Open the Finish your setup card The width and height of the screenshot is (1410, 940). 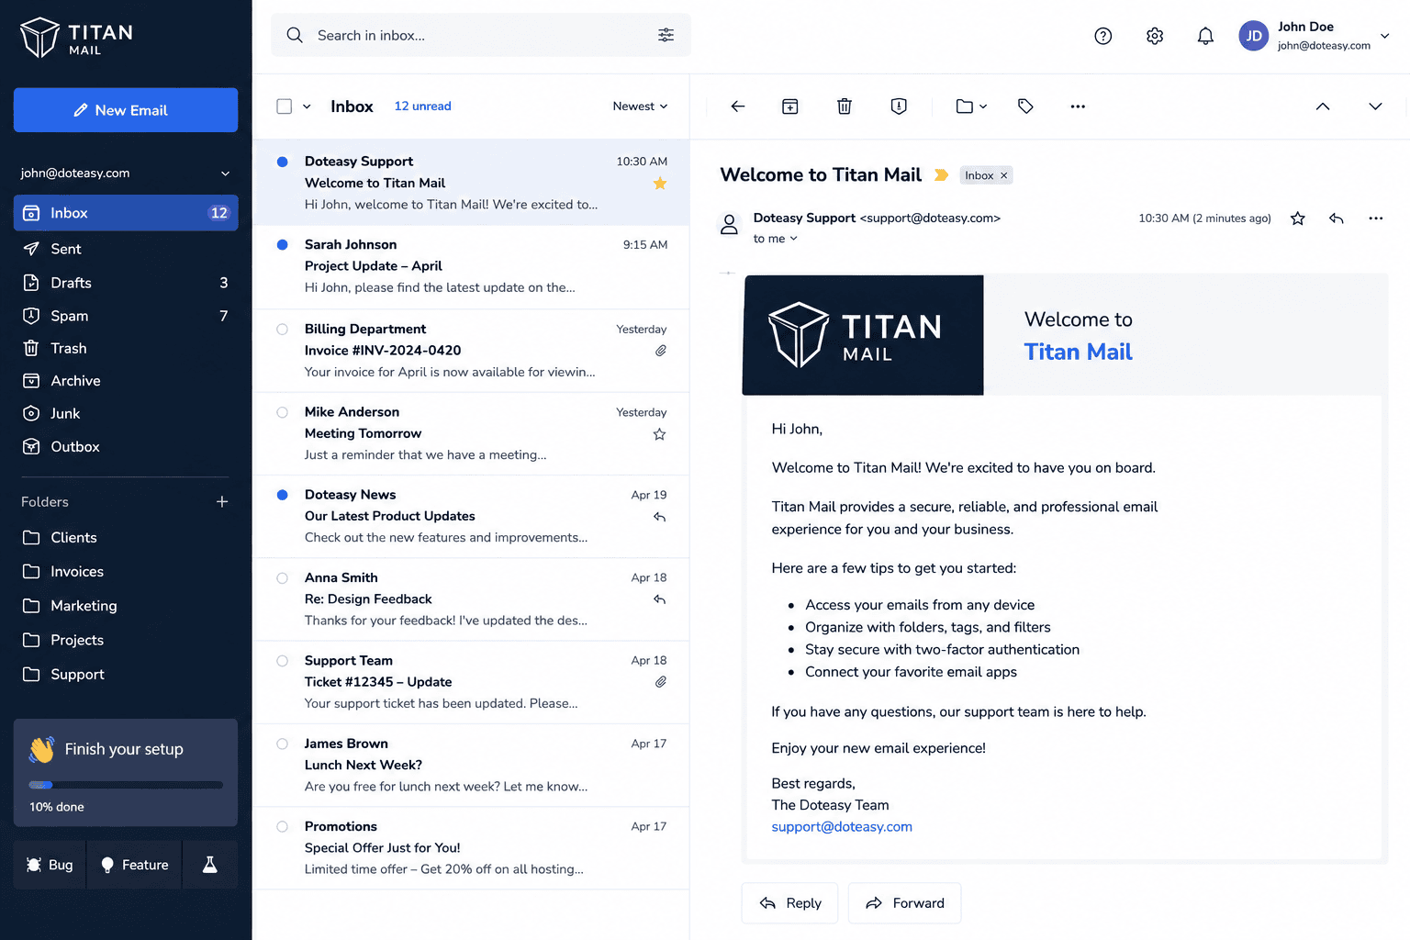126,772
